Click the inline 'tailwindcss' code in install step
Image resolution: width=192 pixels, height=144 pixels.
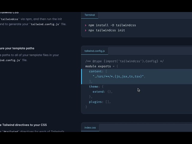pos(10,19)
